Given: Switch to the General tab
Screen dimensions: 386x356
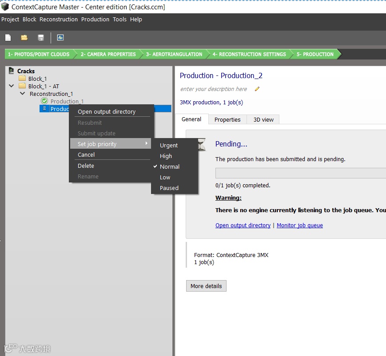Looking at the screenshot, I should [x=191, y=119].
